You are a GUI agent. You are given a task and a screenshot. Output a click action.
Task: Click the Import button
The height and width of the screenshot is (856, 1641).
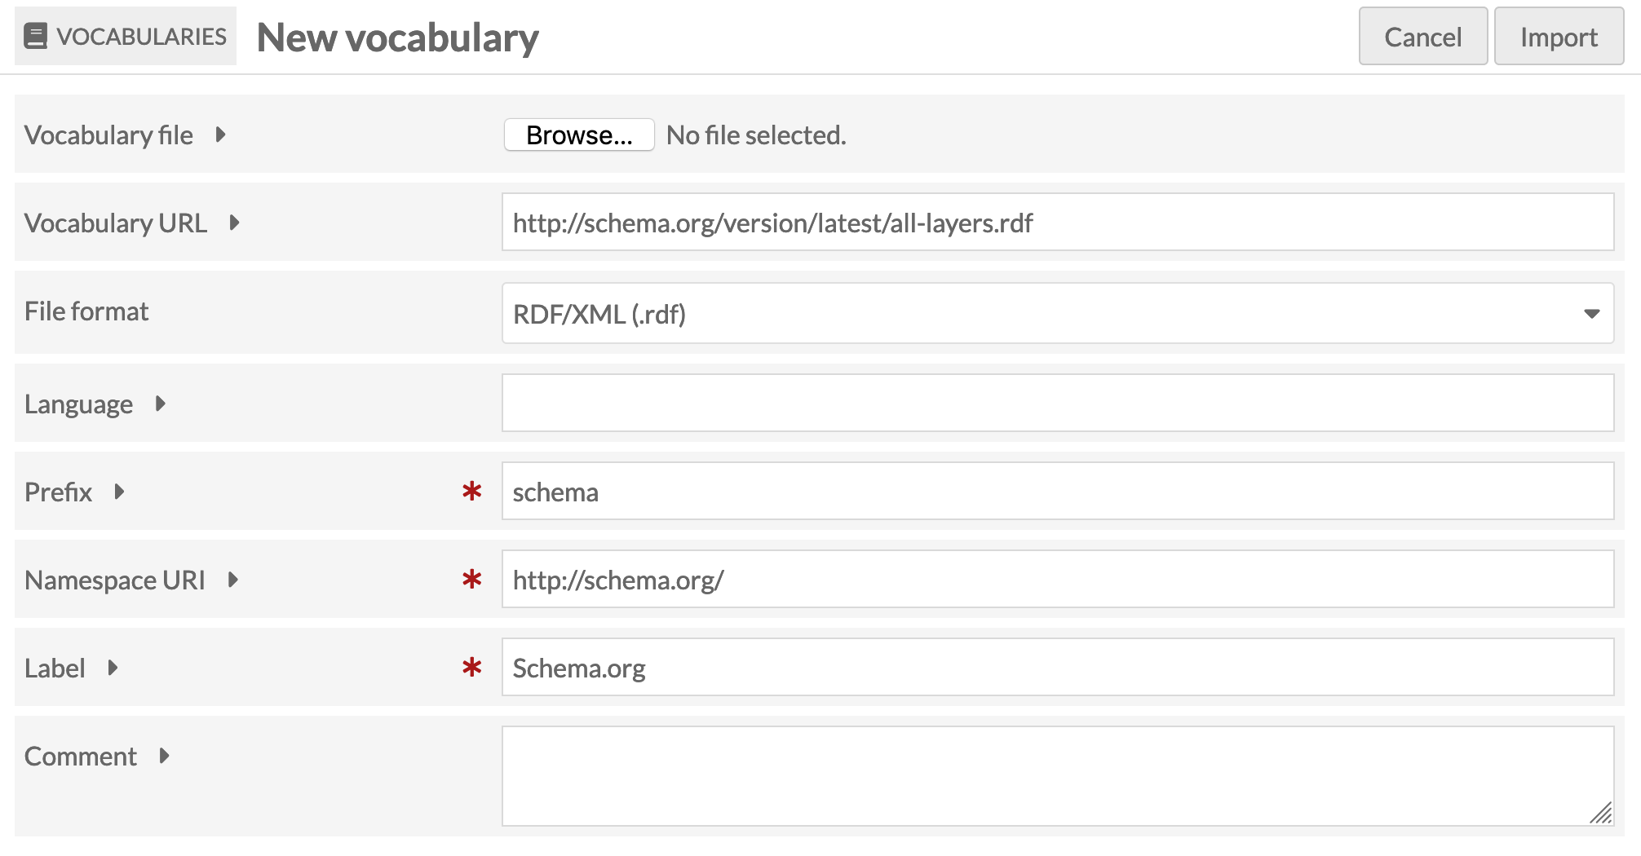(x=1559, y=37)
